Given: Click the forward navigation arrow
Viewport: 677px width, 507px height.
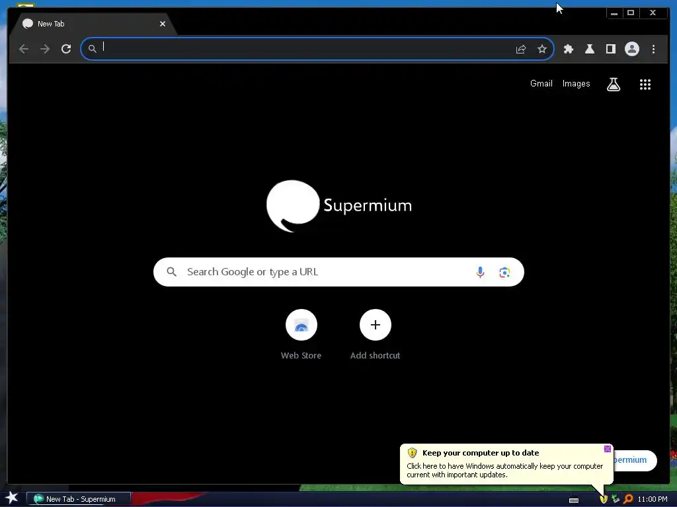Looking at the screenshot, I should point(45,49).
